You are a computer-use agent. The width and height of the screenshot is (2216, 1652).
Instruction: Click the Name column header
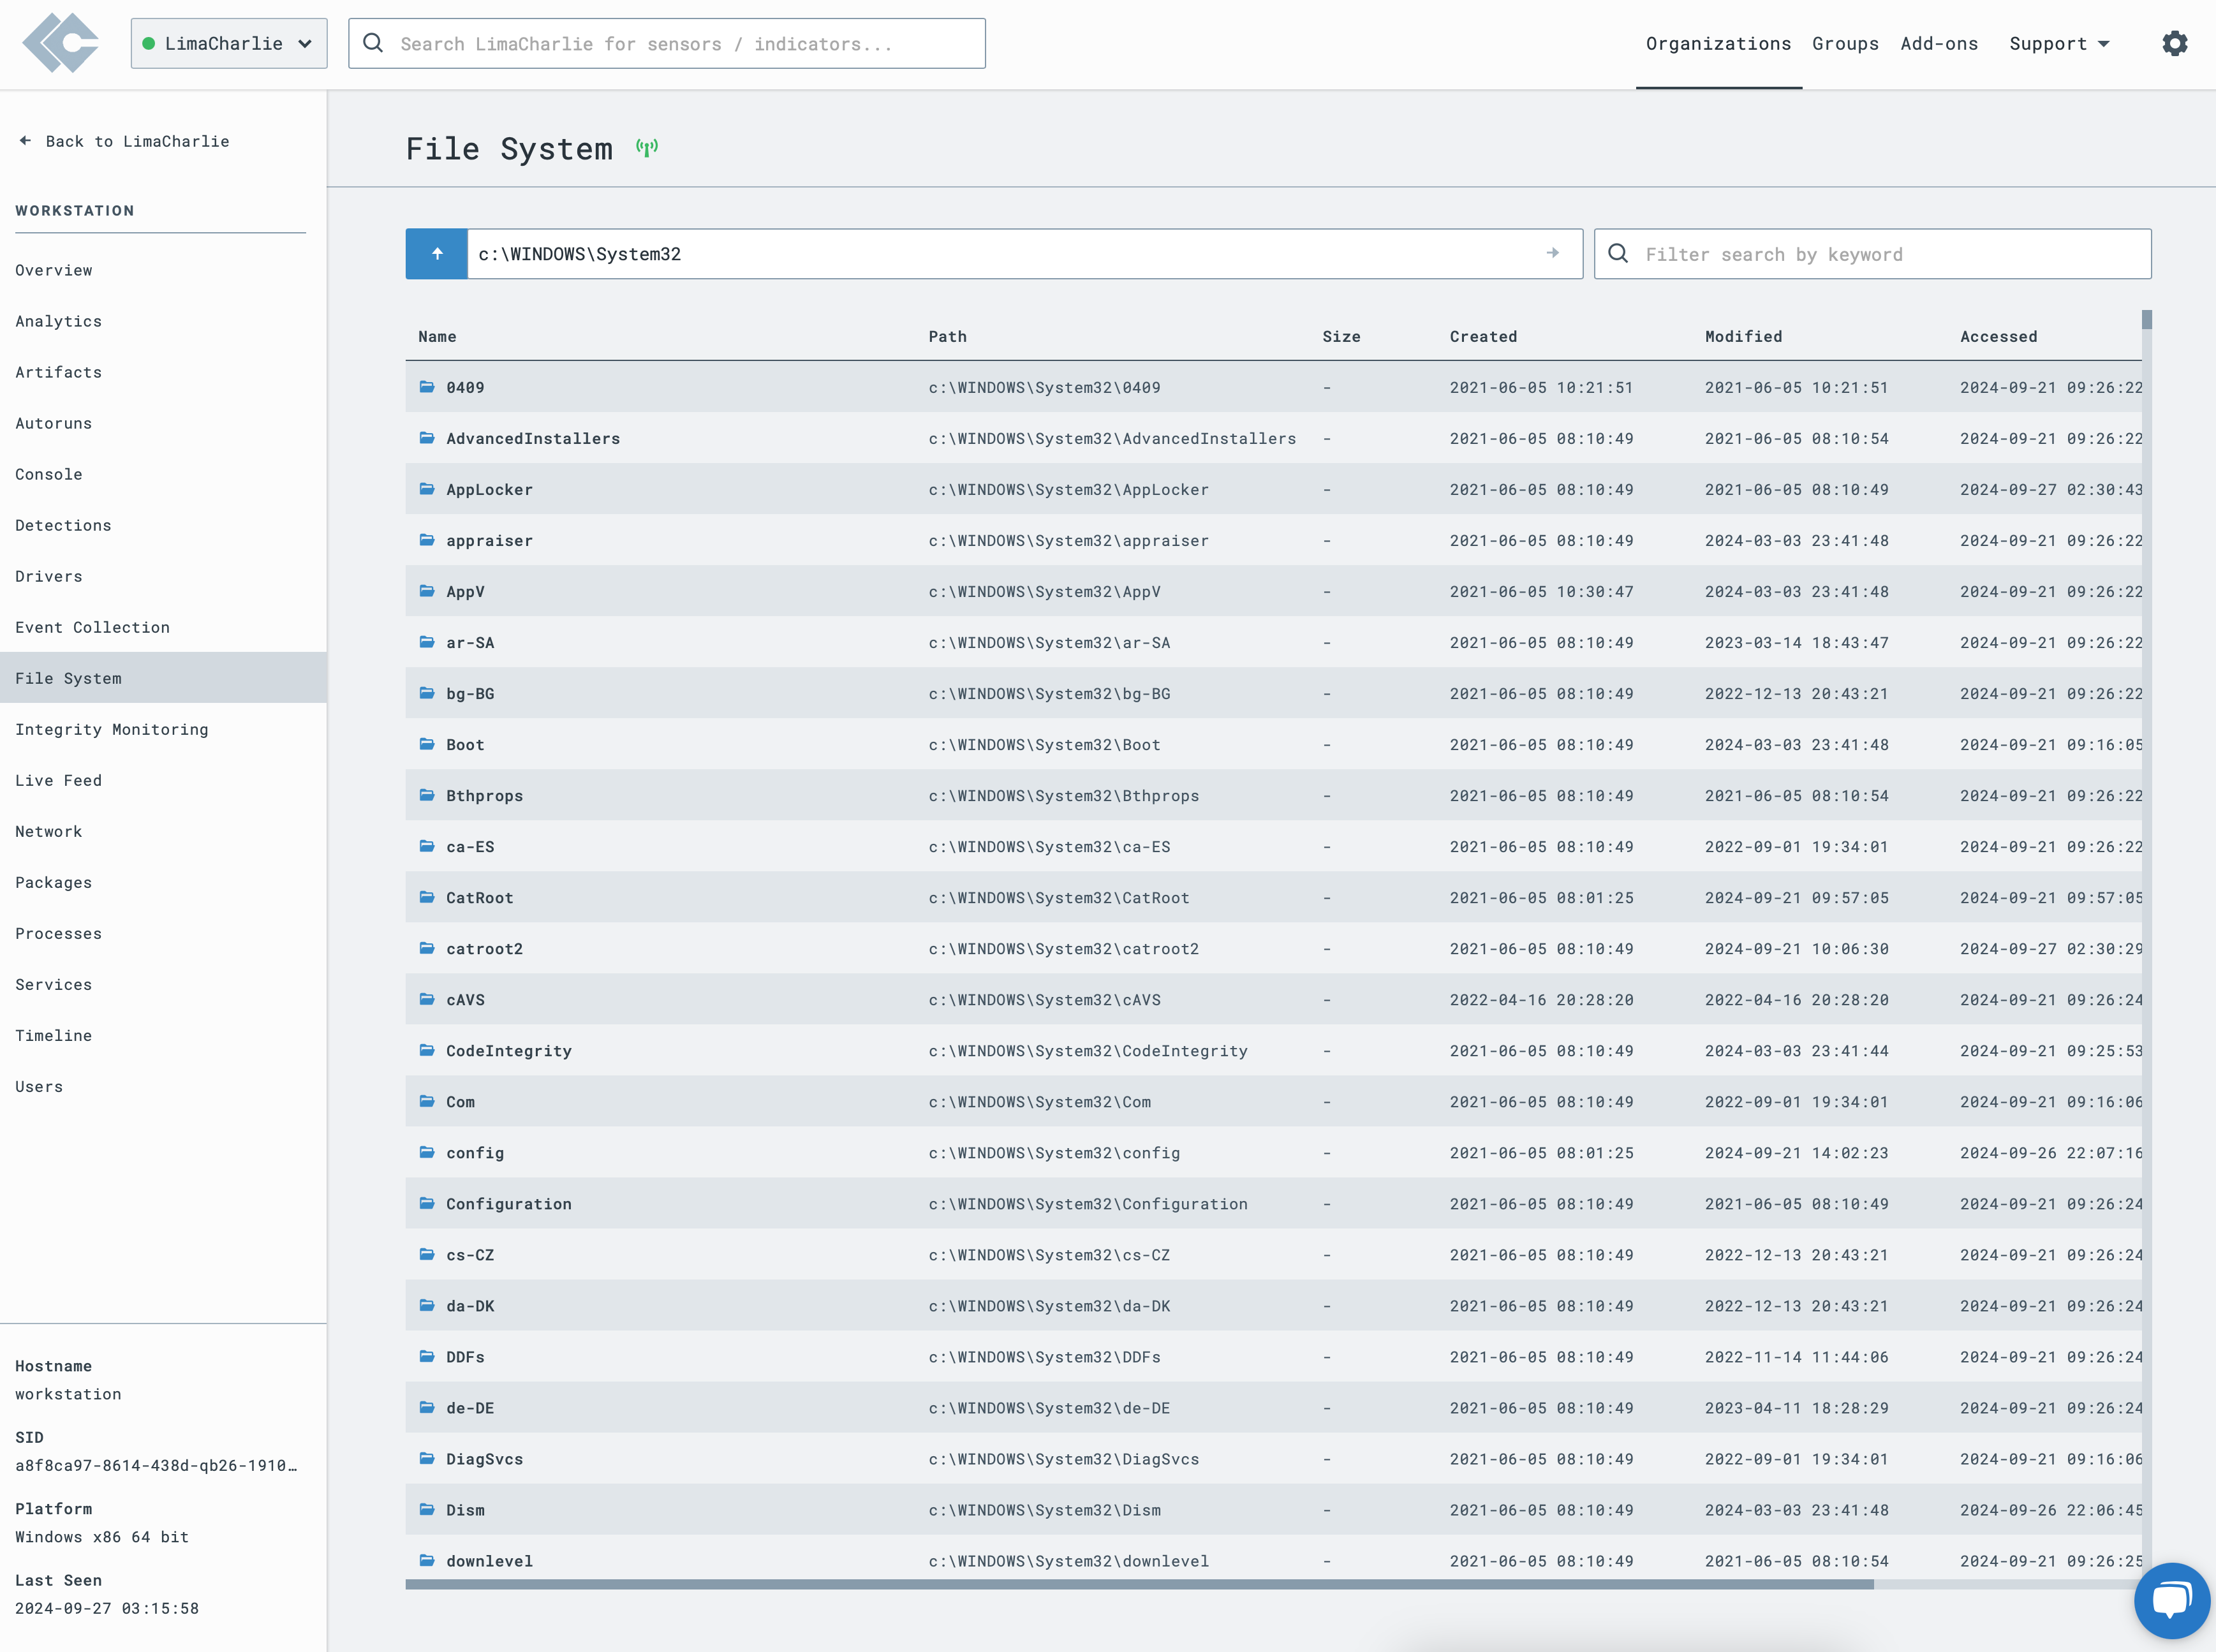click(437, 336)
